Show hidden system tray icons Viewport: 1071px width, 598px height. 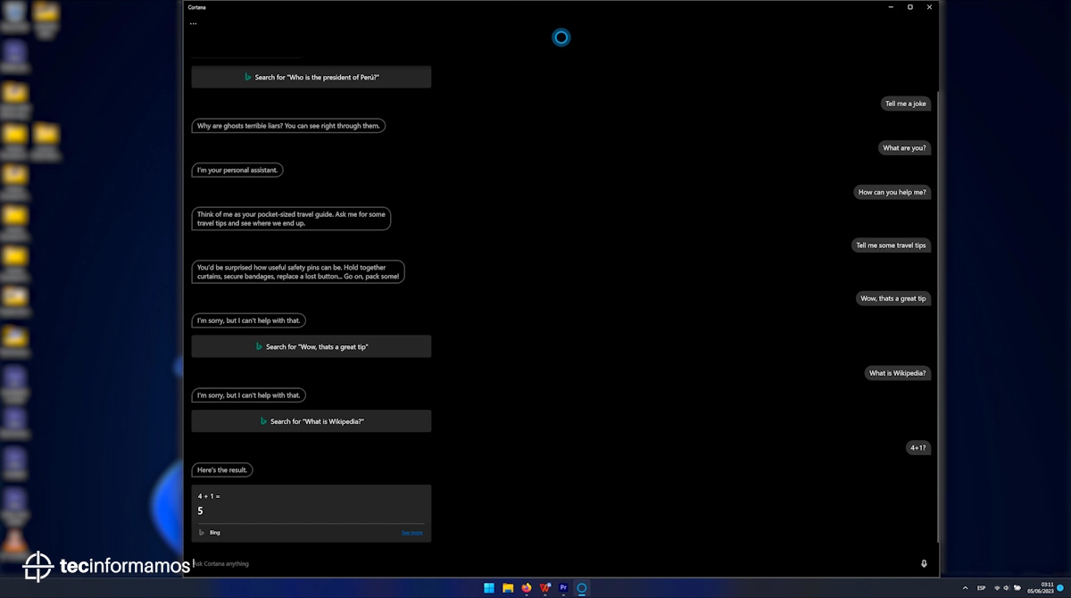click(965, 588)
